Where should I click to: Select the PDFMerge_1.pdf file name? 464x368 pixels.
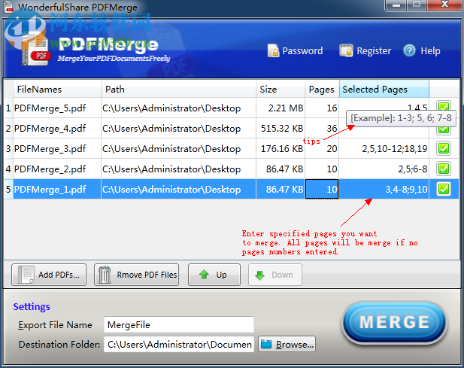coord(50,189)
